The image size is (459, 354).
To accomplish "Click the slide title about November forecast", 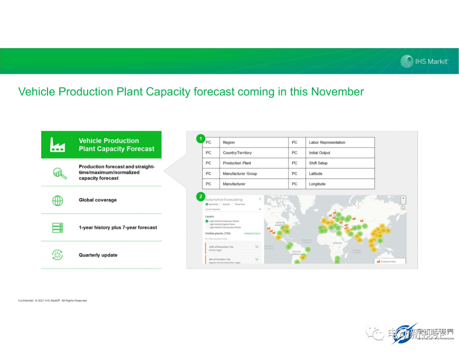I will pyautogui.click(x=191, y=92).
